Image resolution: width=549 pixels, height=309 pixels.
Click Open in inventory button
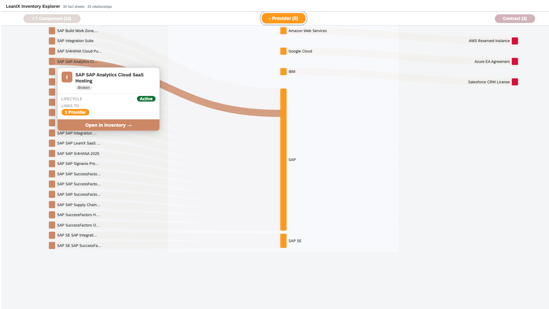(108, 125)
